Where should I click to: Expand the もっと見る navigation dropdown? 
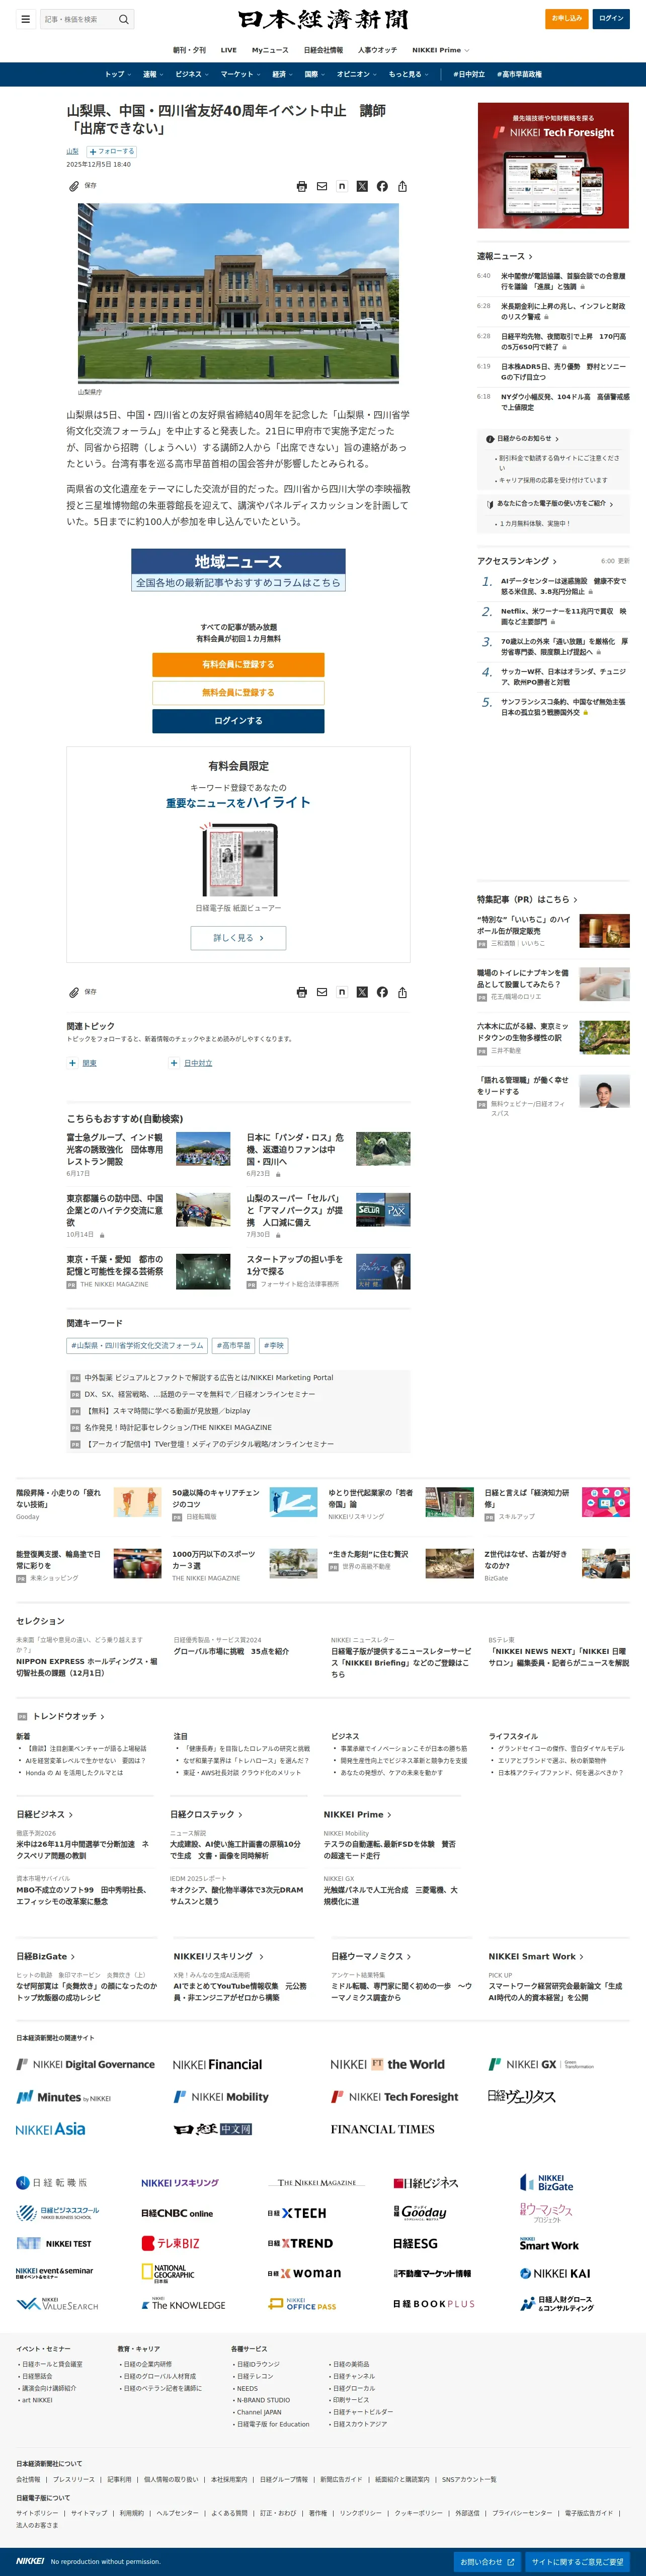click(x=409, y=74)
